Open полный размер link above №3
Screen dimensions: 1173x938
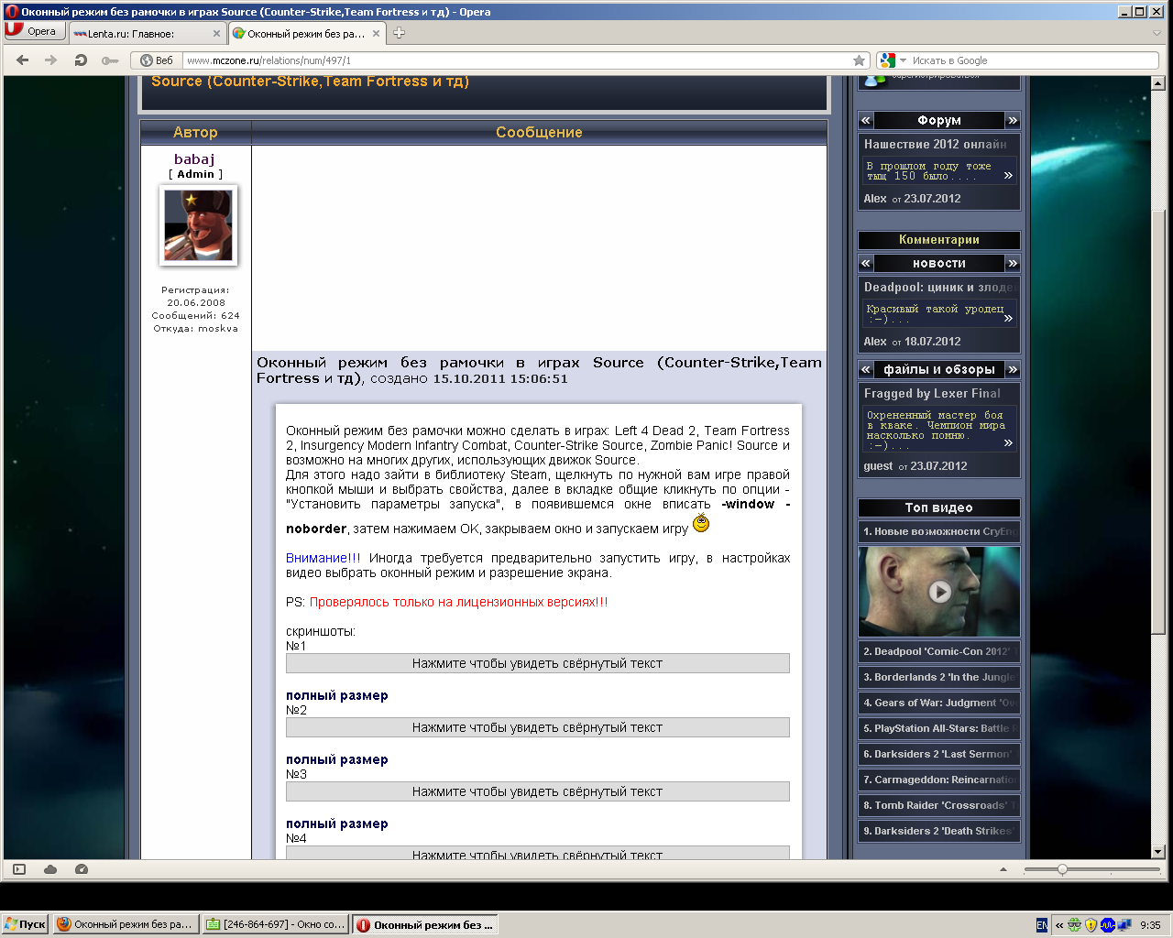(x=336, y=759)
